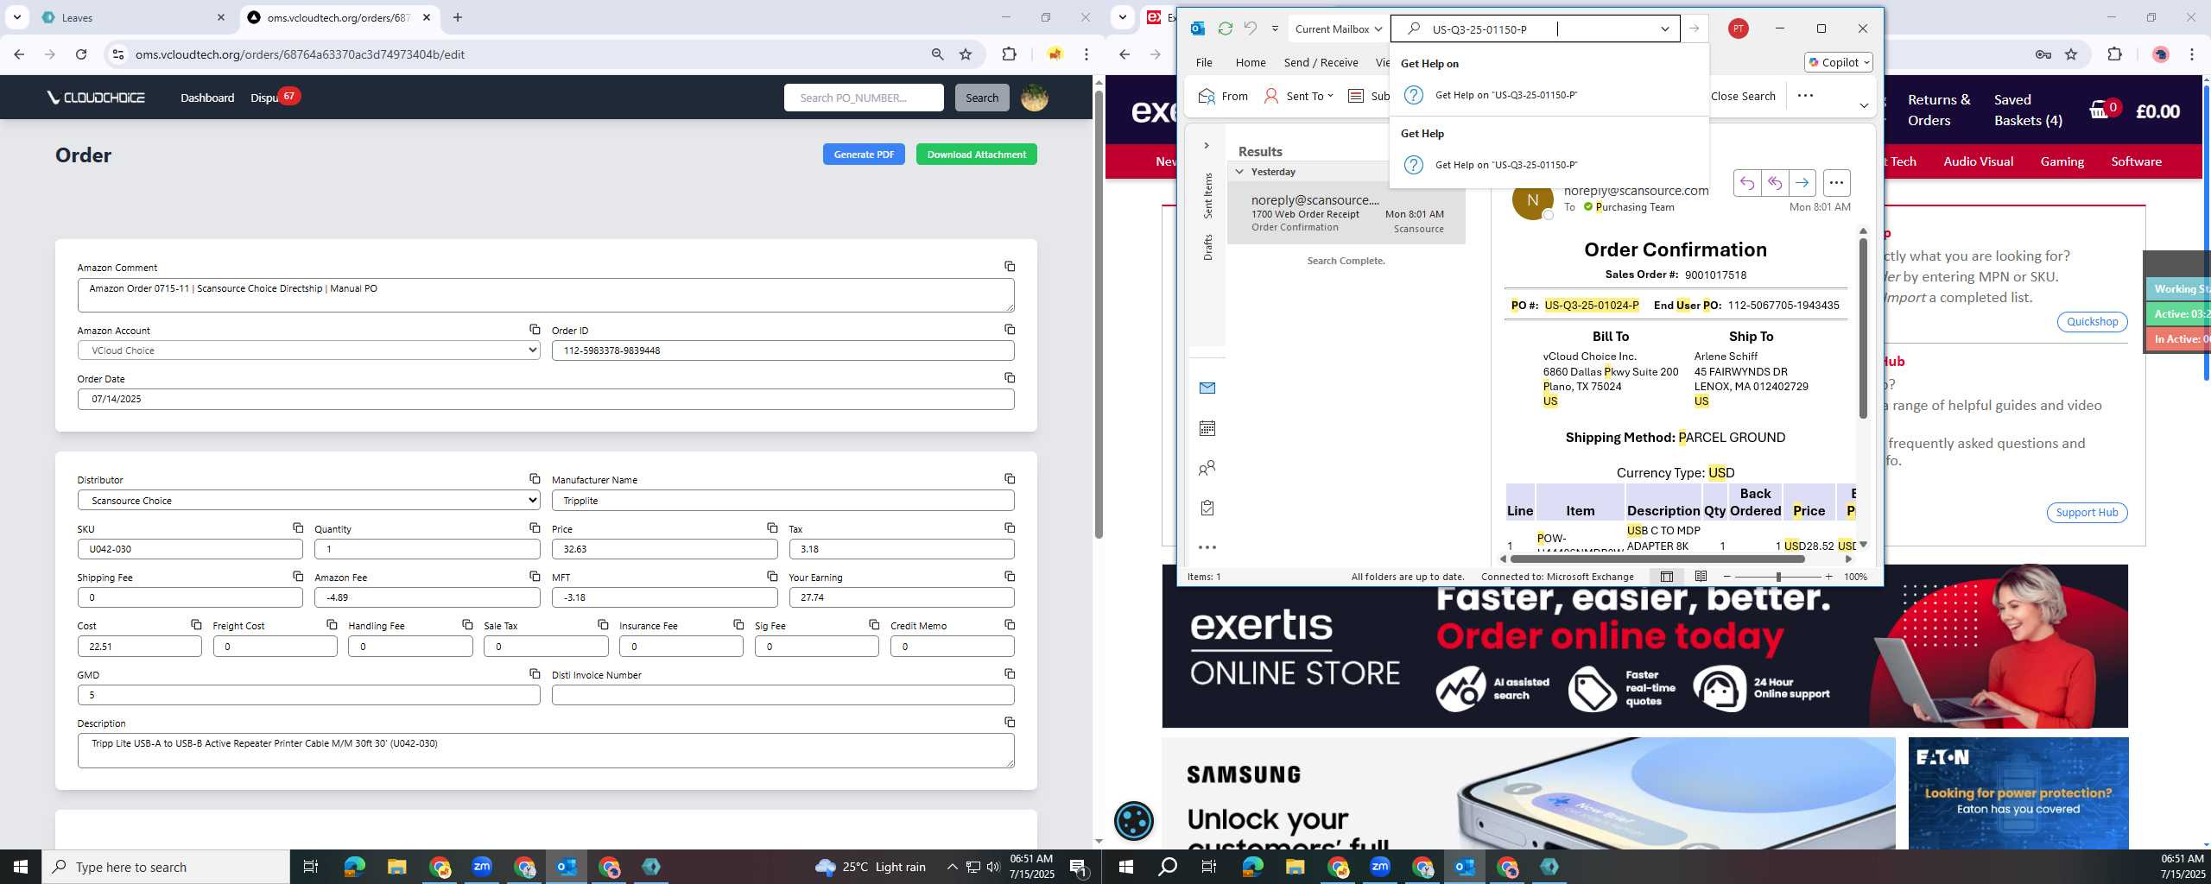2211x884 pixels.
Task: Open Send / Receive tab
Action: click(1321, 62)
